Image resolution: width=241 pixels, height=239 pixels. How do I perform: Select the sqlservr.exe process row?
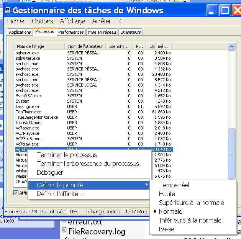pyautogui.click(x=94, y=53)
